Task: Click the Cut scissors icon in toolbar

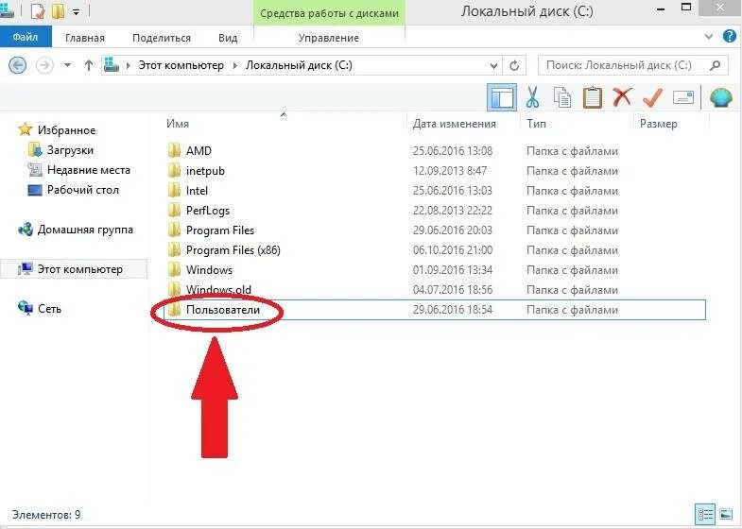Action: 532,98
